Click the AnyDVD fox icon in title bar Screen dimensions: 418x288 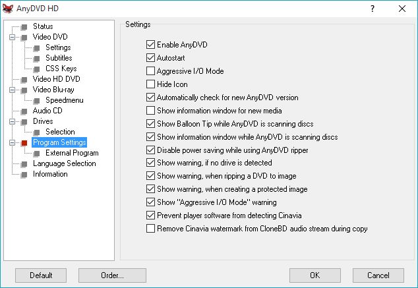[x=9, y=9]
